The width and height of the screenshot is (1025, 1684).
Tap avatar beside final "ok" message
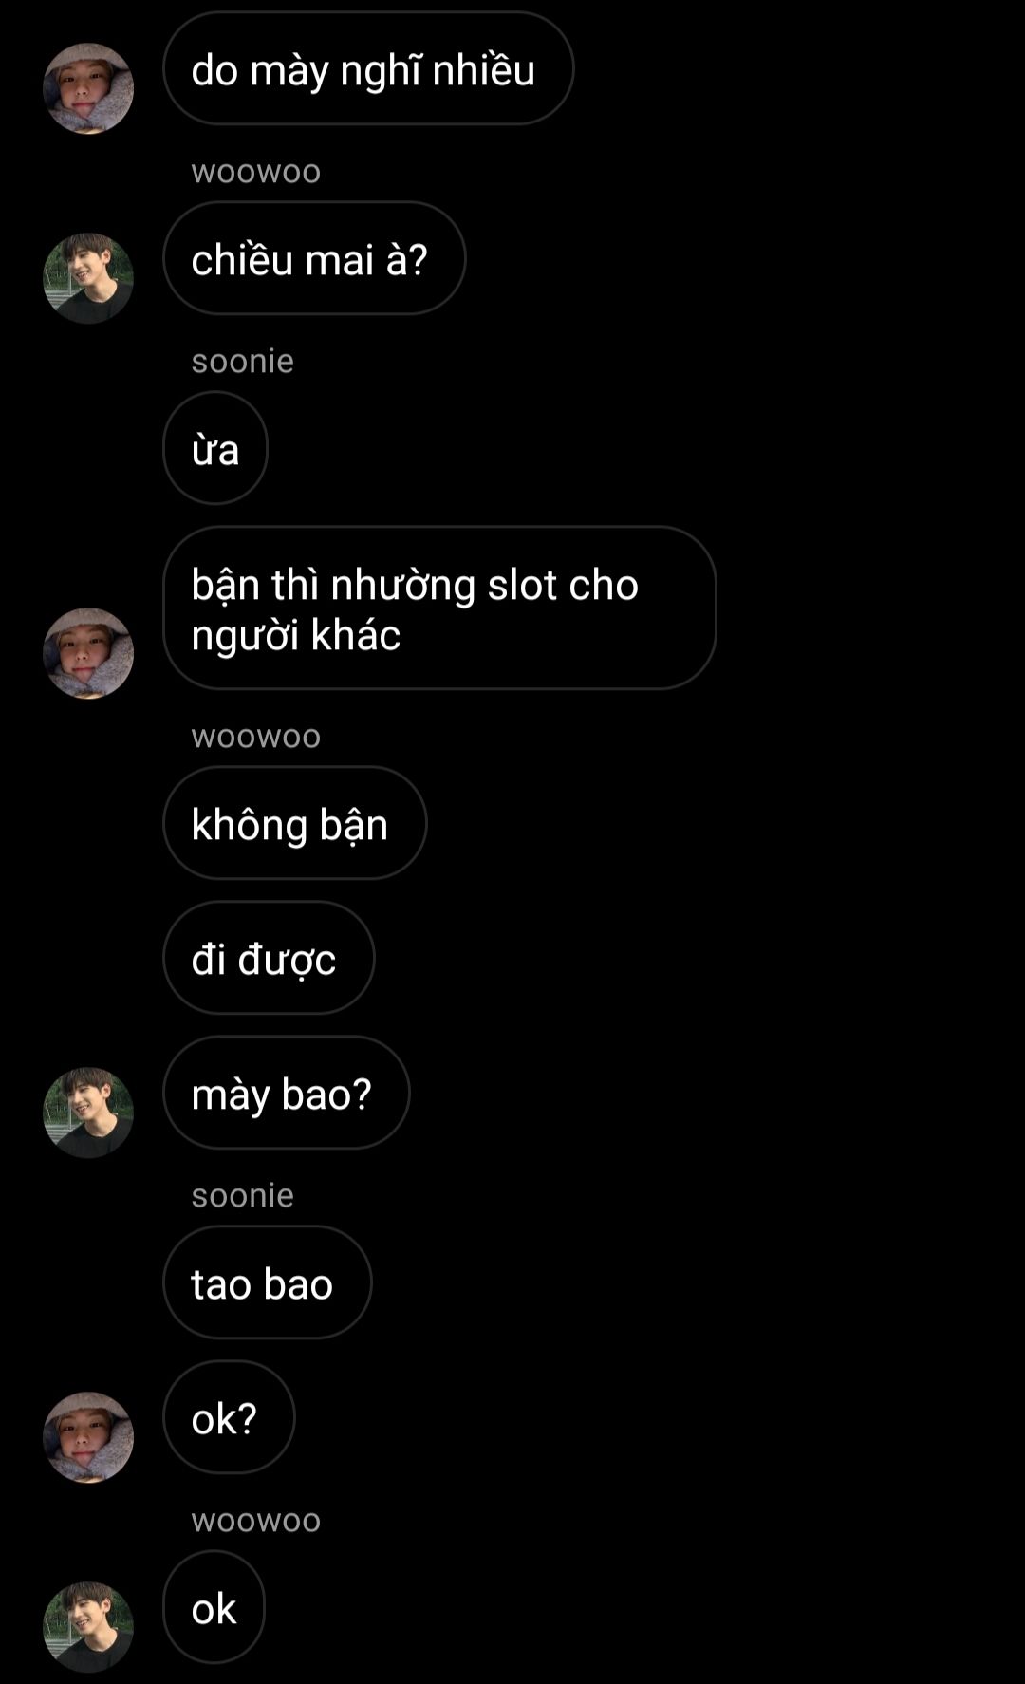[x=88, y=1627]
